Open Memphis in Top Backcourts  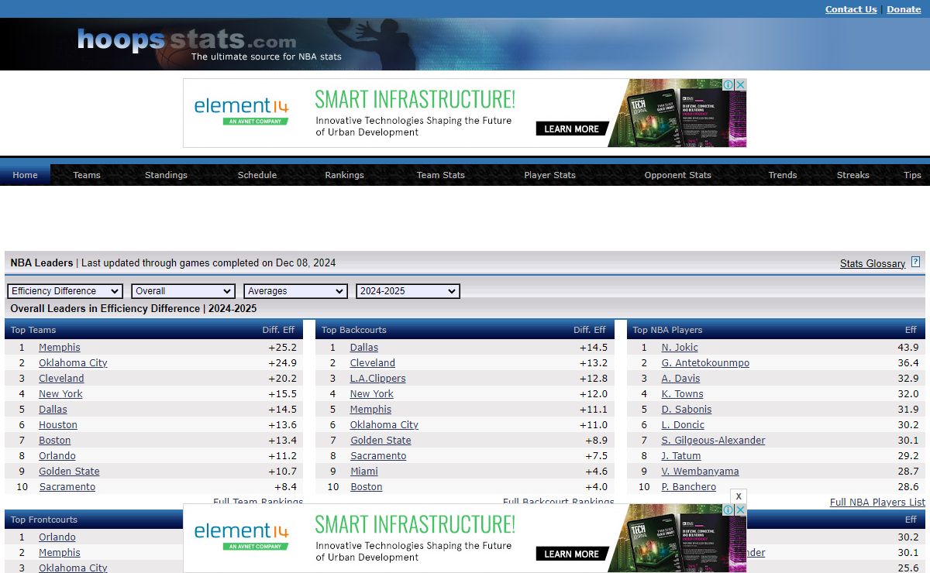click(371, 409)
